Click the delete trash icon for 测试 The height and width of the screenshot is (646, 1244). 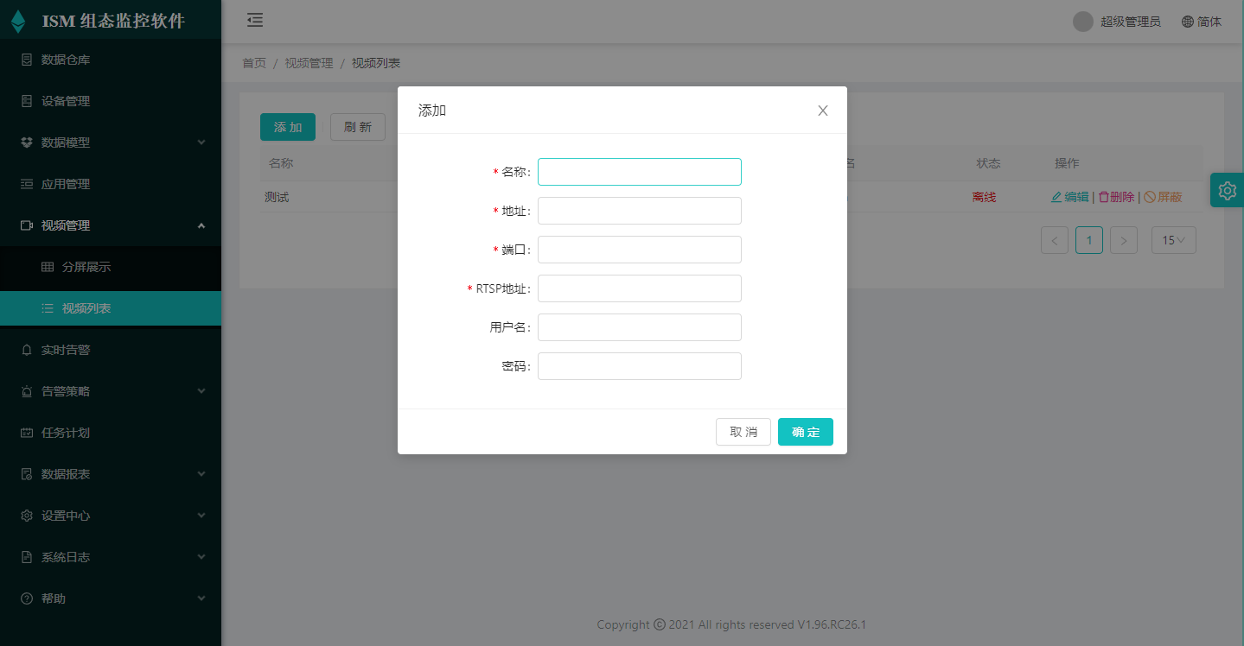pyautogui.click(x=1103, y=197)
